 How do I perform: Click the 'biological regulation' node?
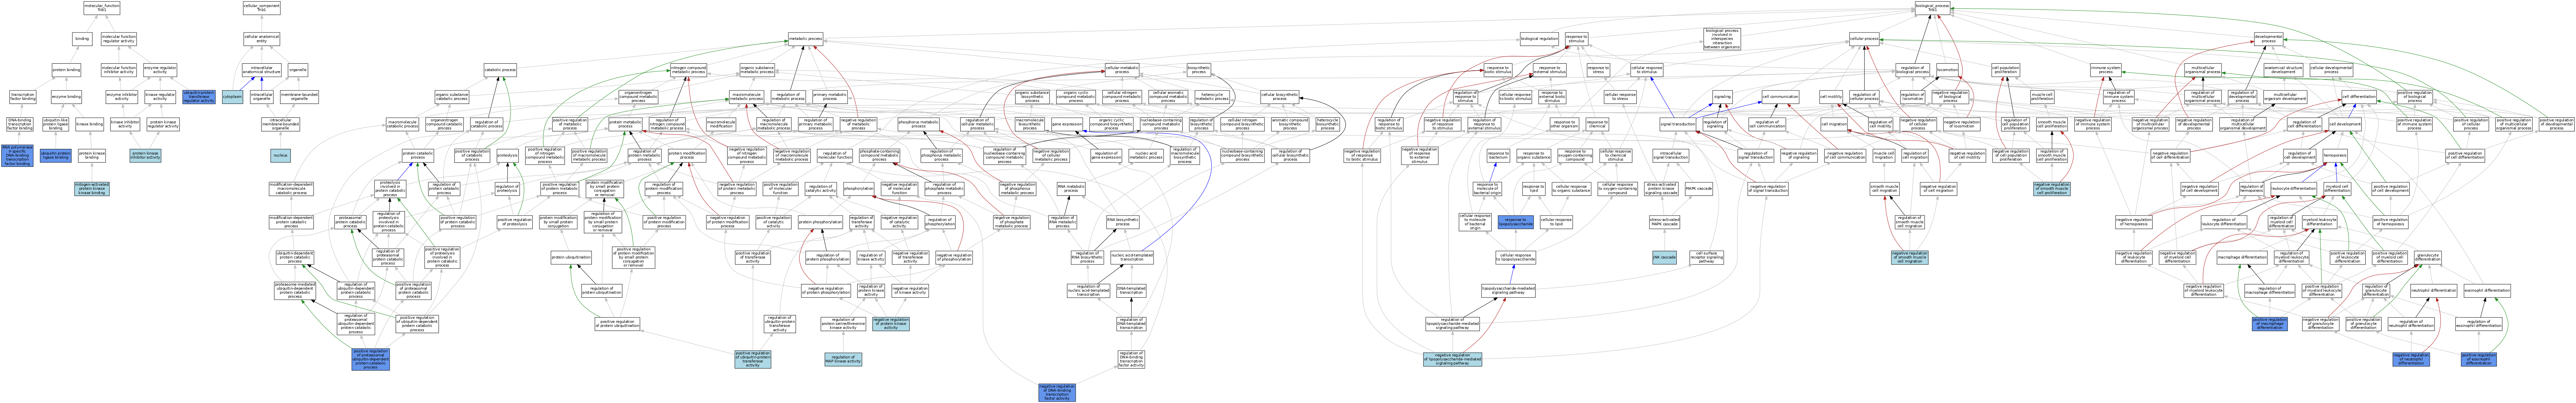pyautogui.click(x=1539, y=39)
